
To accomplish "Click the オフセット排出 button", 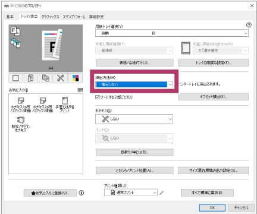I will click(x=213, y=97).
